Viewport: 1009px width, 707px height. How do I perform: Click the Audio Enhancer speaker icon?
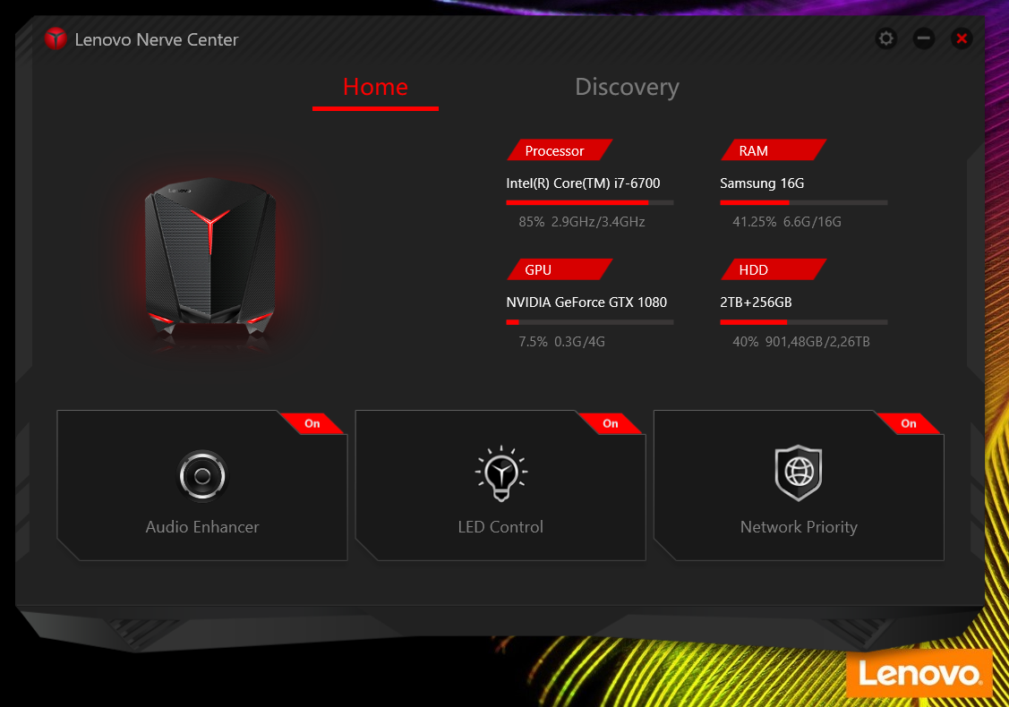(202, 475)
